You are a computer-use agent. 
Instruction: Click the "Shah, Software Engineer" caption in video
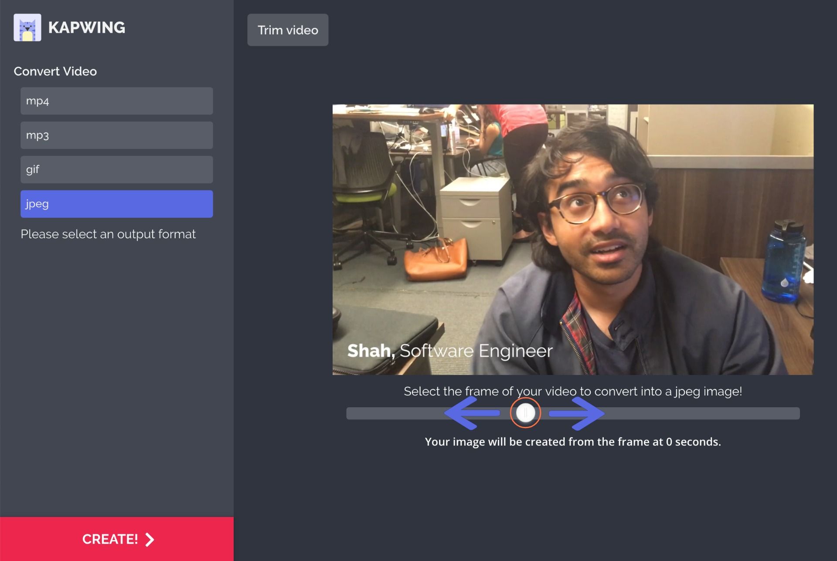tap(449, 351)
